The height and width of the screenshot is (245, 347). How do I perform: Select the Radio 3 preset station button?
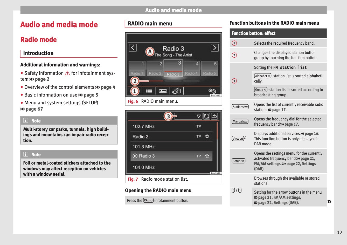click(173, 68)
